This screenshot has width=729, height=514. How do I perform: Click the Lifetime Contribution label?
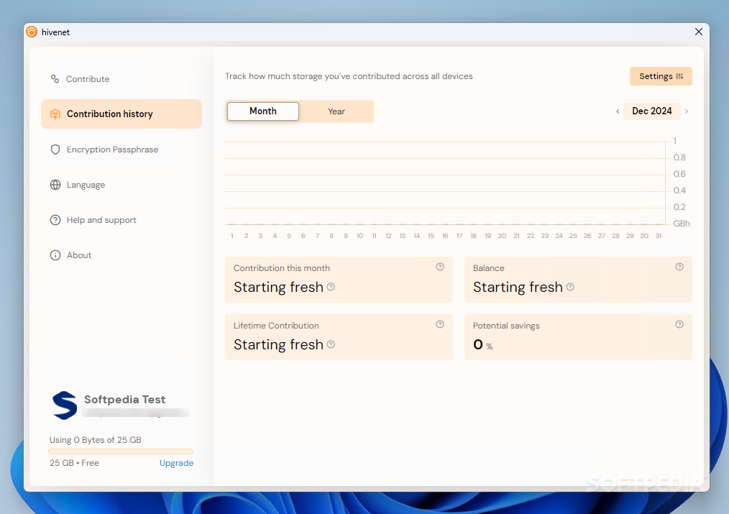click(276, 326)
